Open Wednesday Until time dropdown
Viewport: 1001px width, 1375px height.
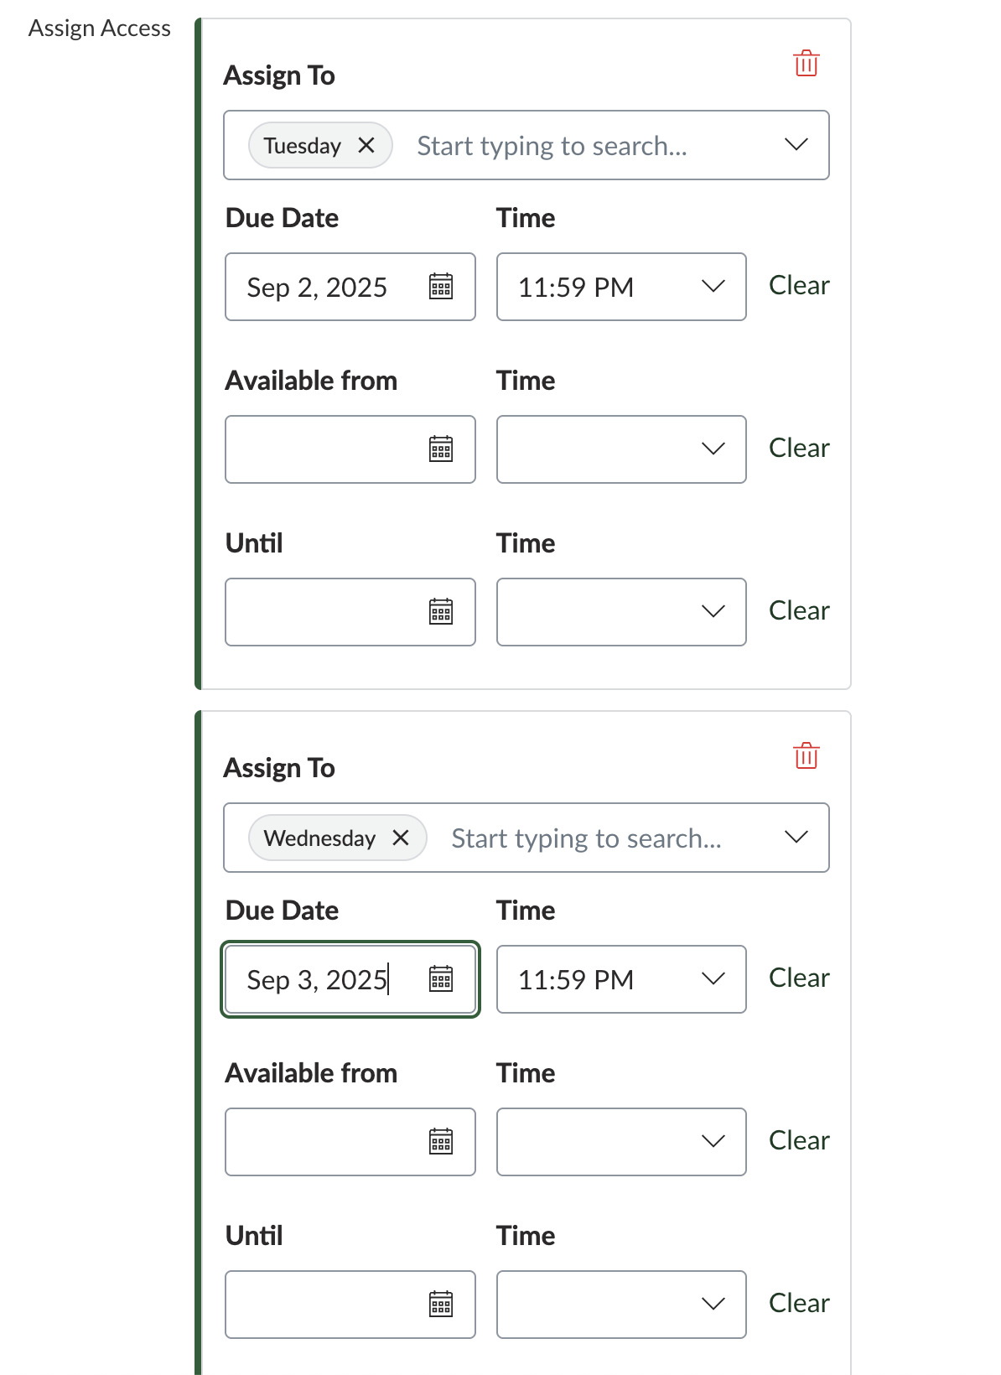[621, 1305]
